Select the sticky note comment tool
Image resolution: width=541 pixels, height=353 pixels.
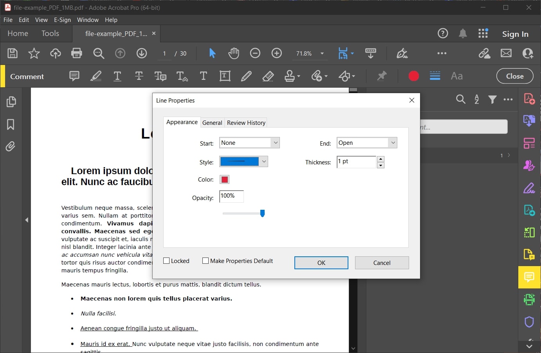click(x=74, y=76)
